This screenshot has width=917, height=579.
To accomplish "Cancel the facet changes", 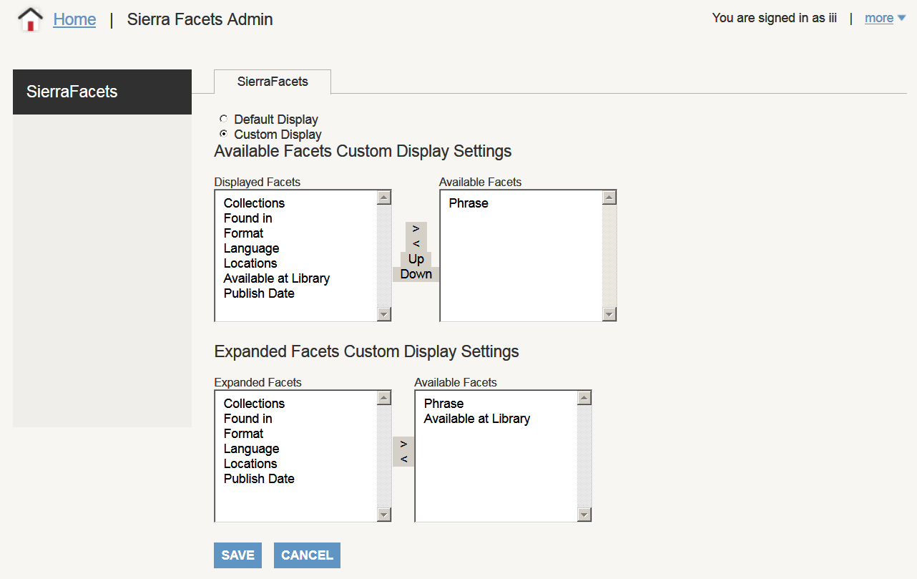I will tap(307, 555).
